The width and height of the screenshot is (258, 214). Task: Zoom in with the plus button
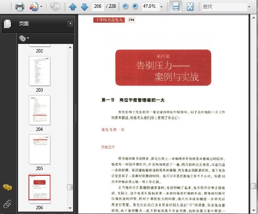135,6
